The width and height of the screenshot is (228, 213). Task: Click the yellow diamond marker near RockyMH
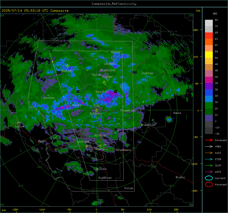[x=68, y=66]
